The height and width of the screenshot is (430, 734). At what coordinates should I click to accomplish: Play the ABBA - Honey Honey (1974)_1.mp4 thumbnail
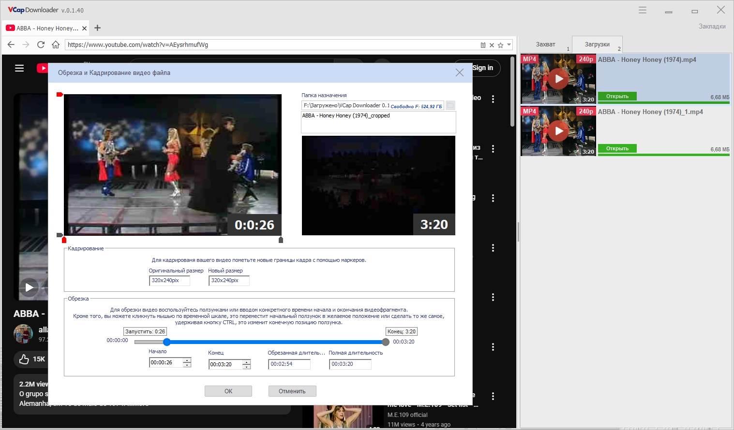coord(558,131)
